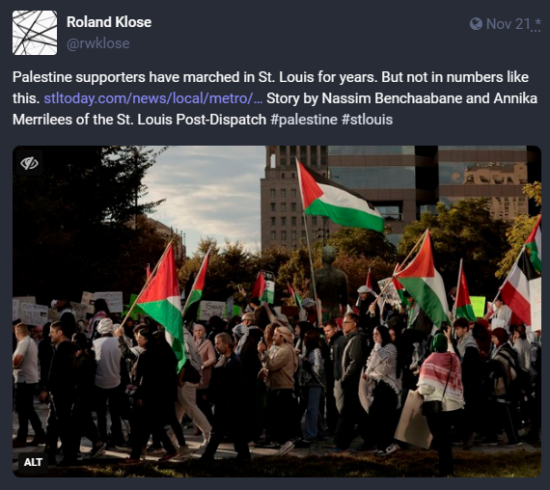Open the #palestine hashtag
Viewport: 550px width, 490px height.
click(304, 120)
